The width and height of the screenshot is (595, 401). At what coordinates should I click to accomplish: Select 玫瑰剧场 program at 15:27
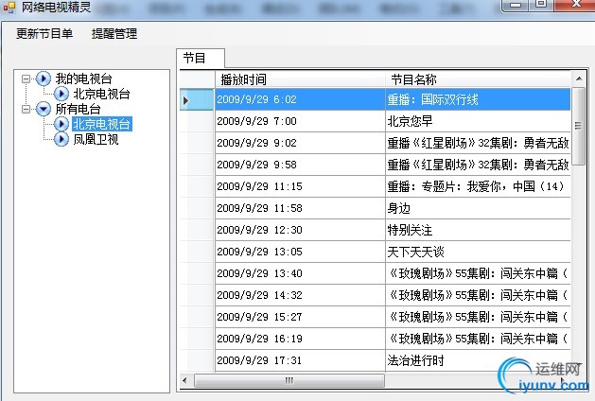point(478,317)
